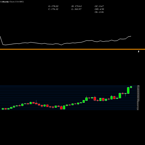Select the latest small green candlestick
Image resolution: width=145 pixels, height=145 pixels.
(131, 87)
